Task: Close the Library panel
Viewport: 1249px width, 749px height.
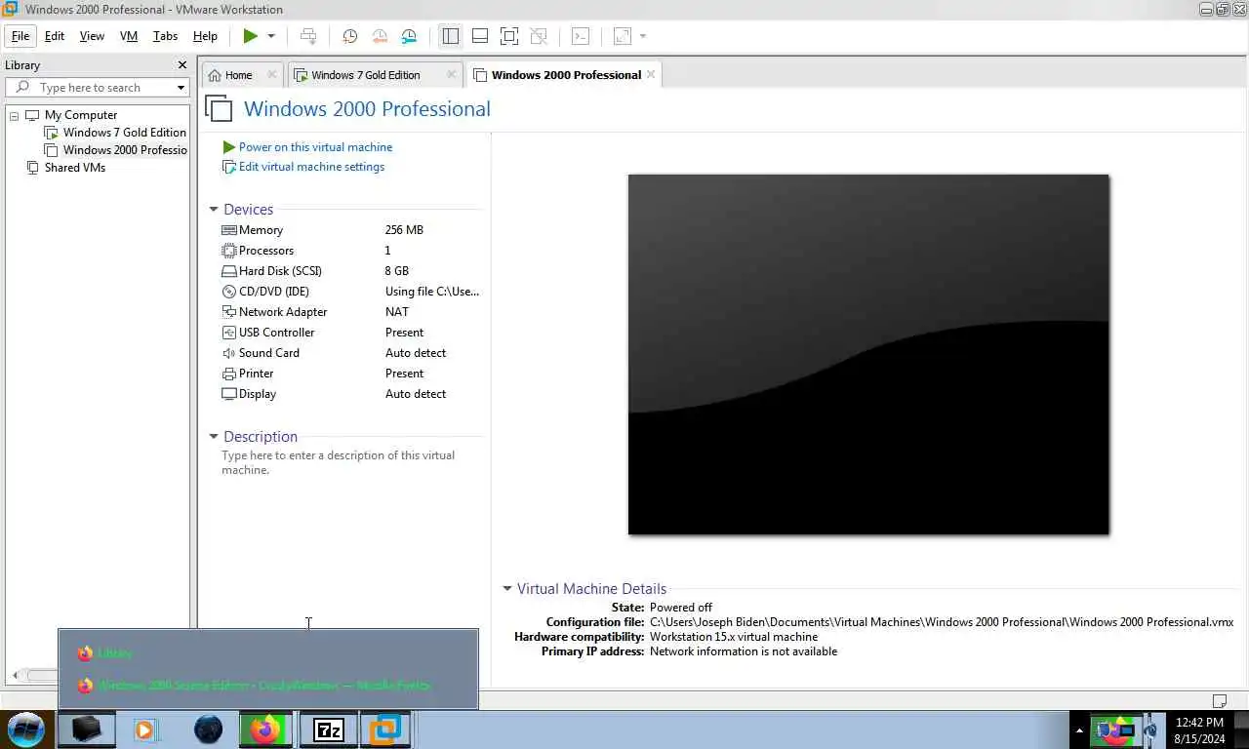Action: coord(181,65)
